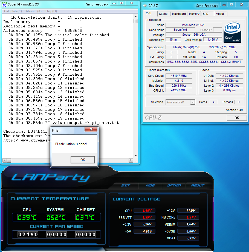The height and width of the screenshot is (252, 249).
Task: Click the Level 3 cache 8 MBytes value
Action: pyautogui.click(x=229, y=90)
